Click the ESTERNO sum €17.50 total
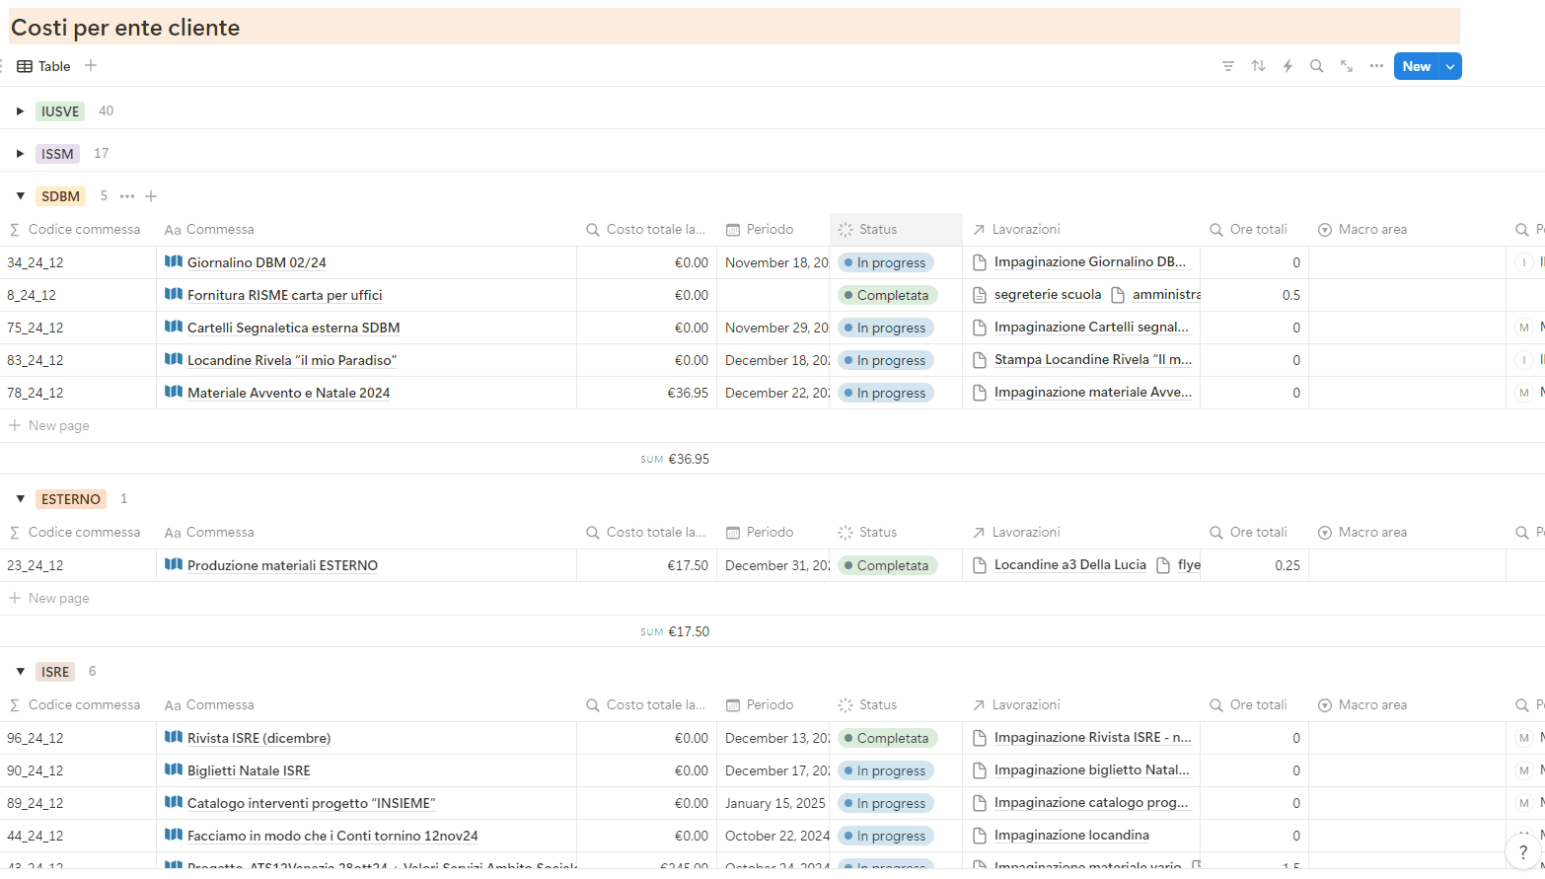The height and width of the screenshot is (879, 1545). click(x=675, y=631)
